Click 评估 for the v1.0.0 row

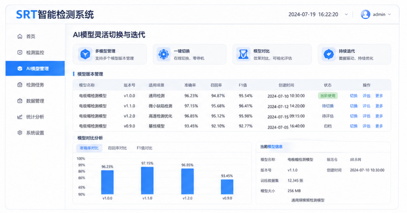tap(366, 96)
